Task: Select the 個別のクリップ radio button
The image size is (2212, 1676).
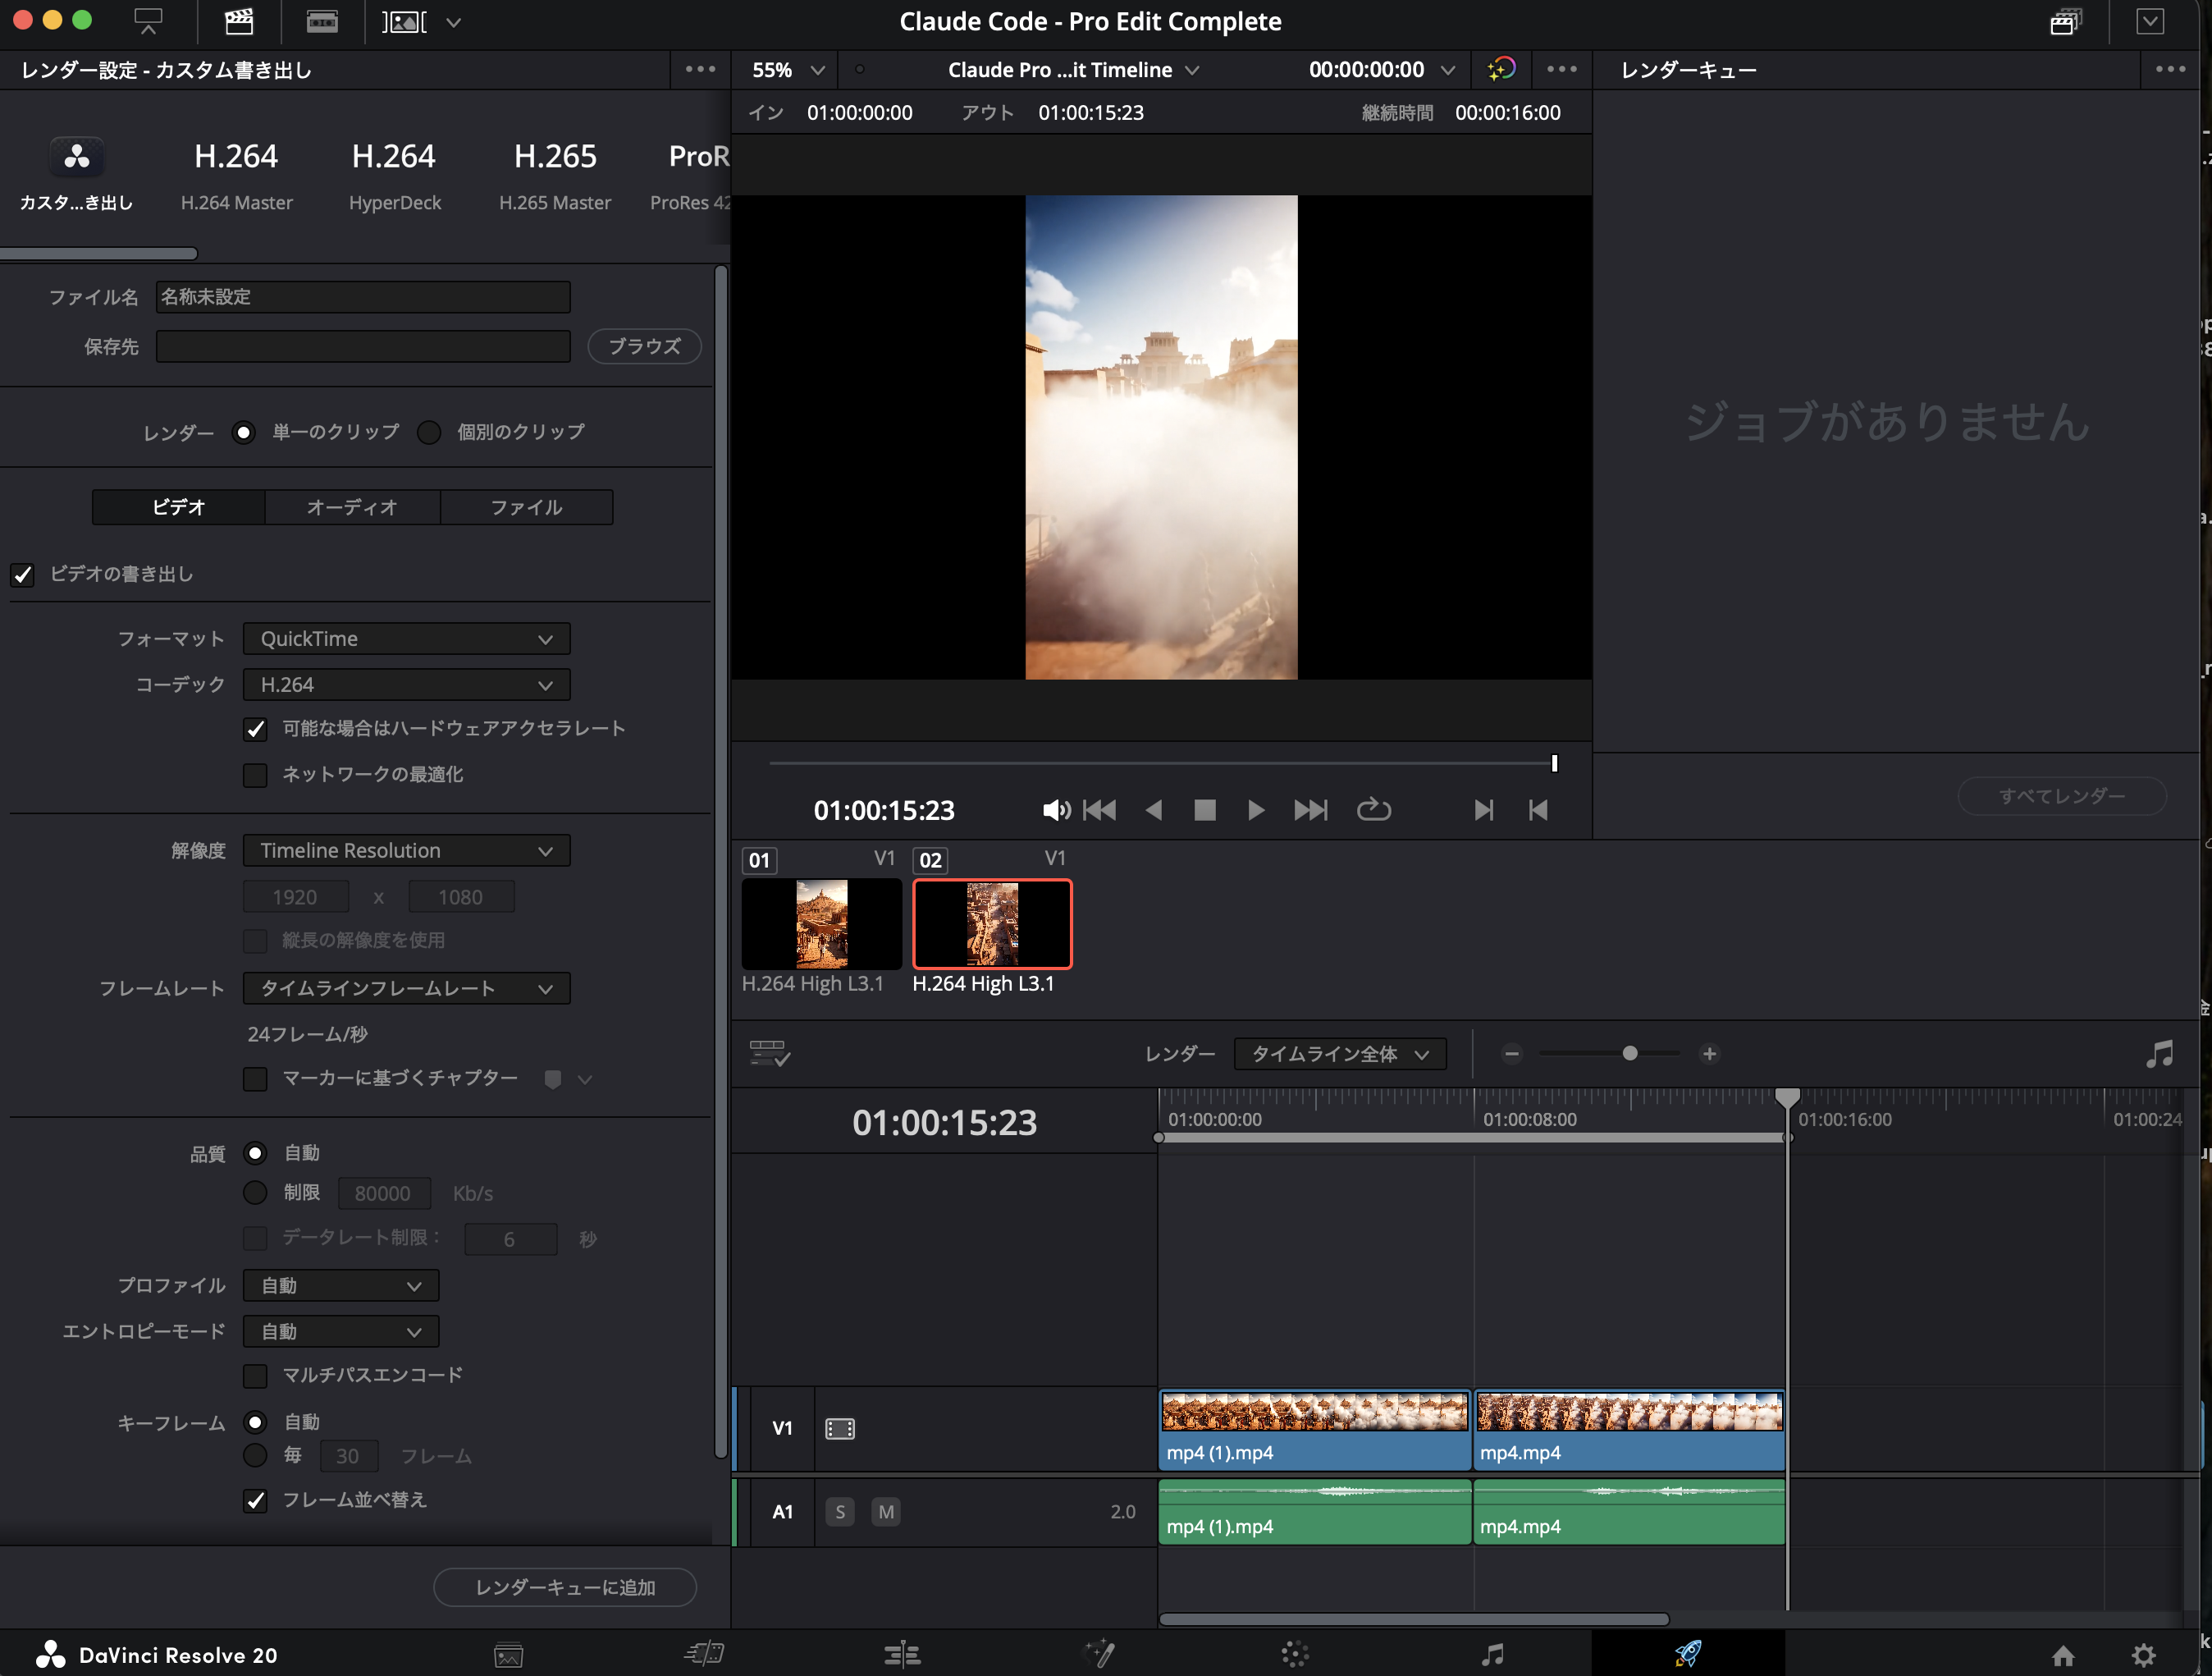Action: (x=429, y=433)
